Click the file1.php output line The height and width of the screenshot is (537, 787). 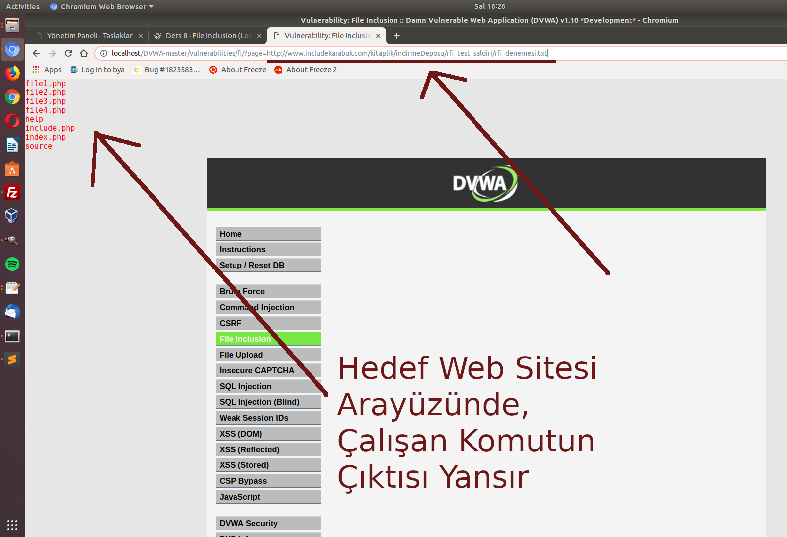pos(46,84)
